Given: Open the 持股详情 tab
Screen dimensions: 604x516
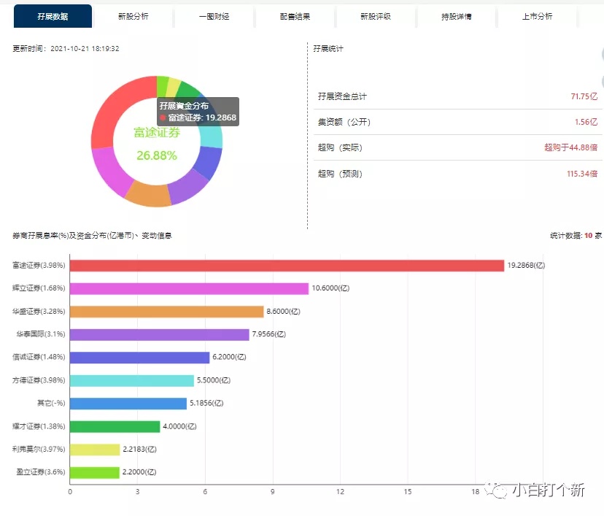Looking at the screenshot, I should pos(457,16).
